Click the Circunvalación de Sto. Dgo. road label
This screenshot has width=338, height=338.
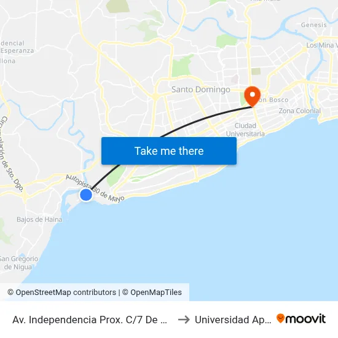(12, 154)
